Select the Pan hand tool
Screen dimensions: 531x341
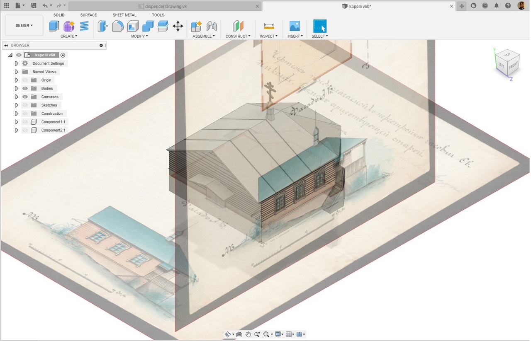(x=248, y=334)
